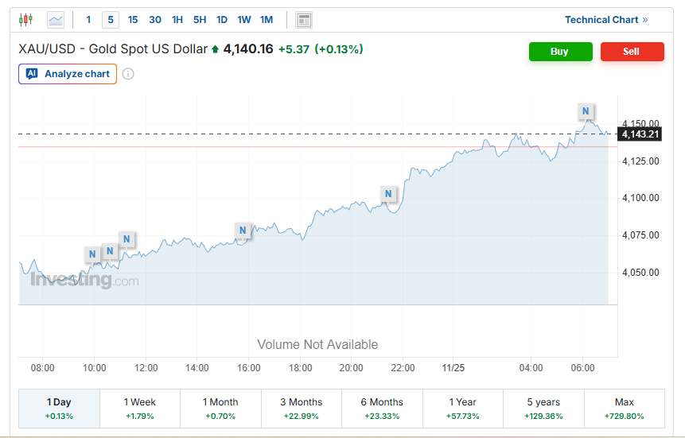This screenshot has width=685, height=438.
Task: Select the area chart type icon
Action: pos(56,19)
